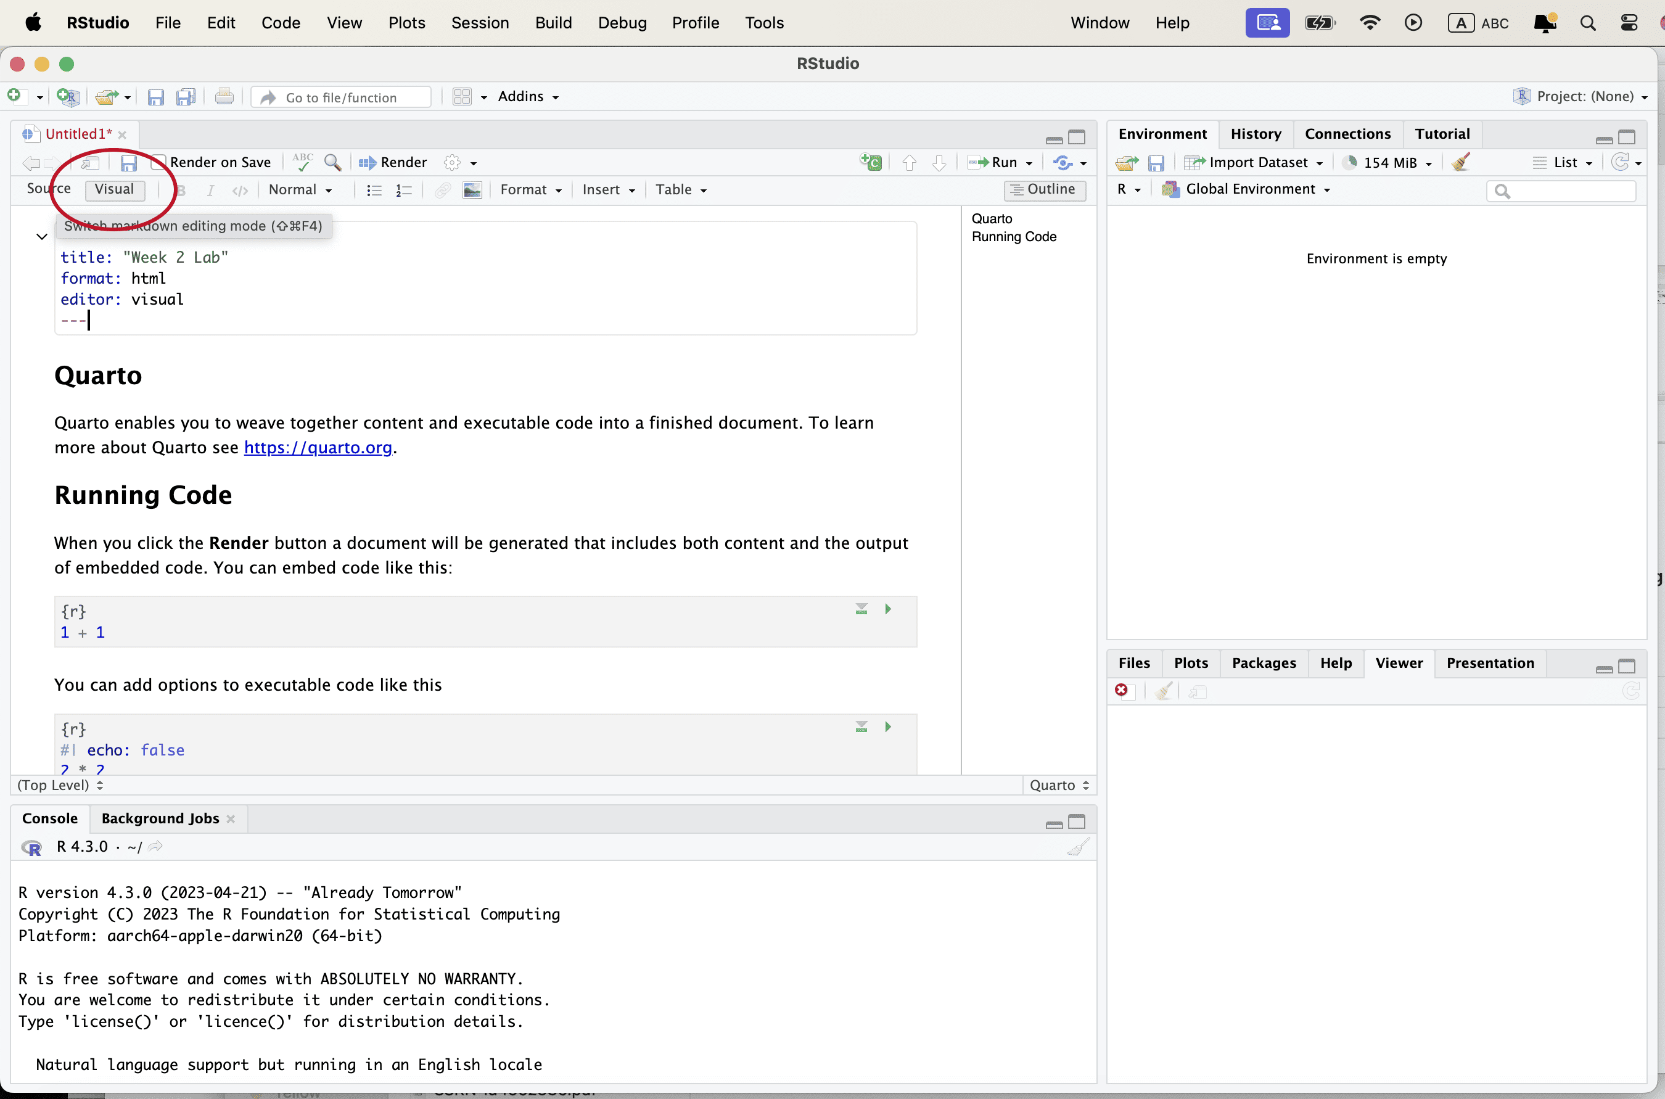Click the Go to file/function field
The height and width of the screenshot is (1099, 1665).
(341, 97)
